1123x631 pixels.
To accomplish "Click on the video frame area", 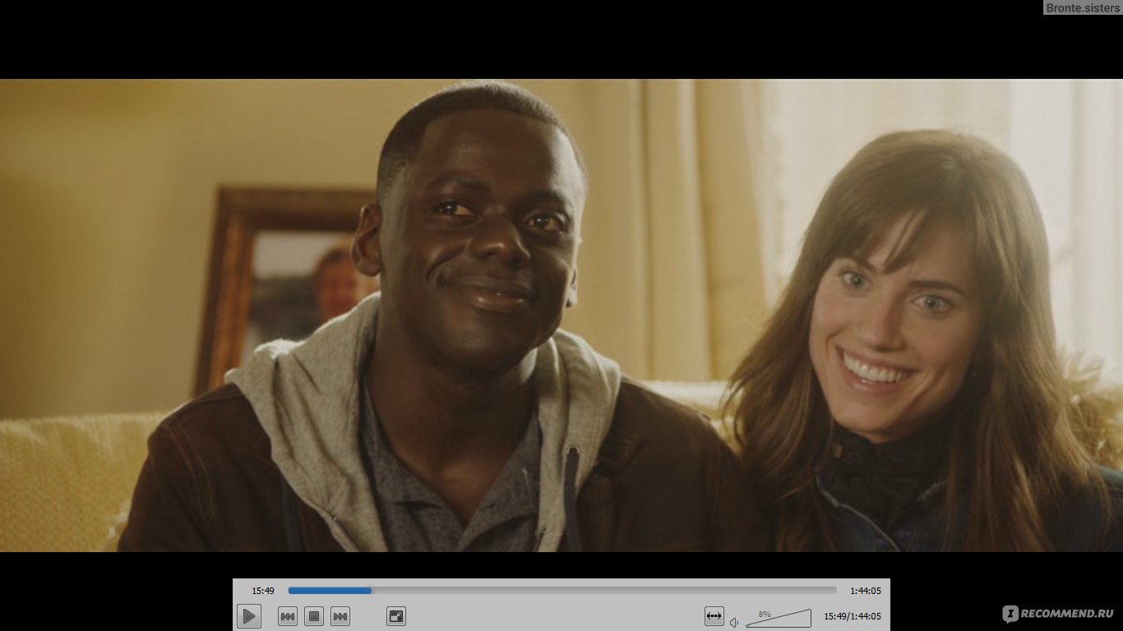I will [561, 315].
